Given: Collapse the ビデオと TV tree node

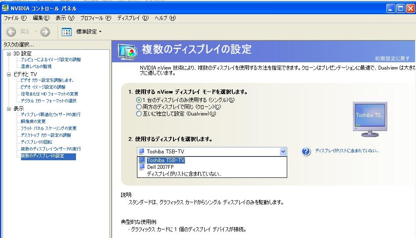Looking at the screenshot, I should tap(9, 74).
